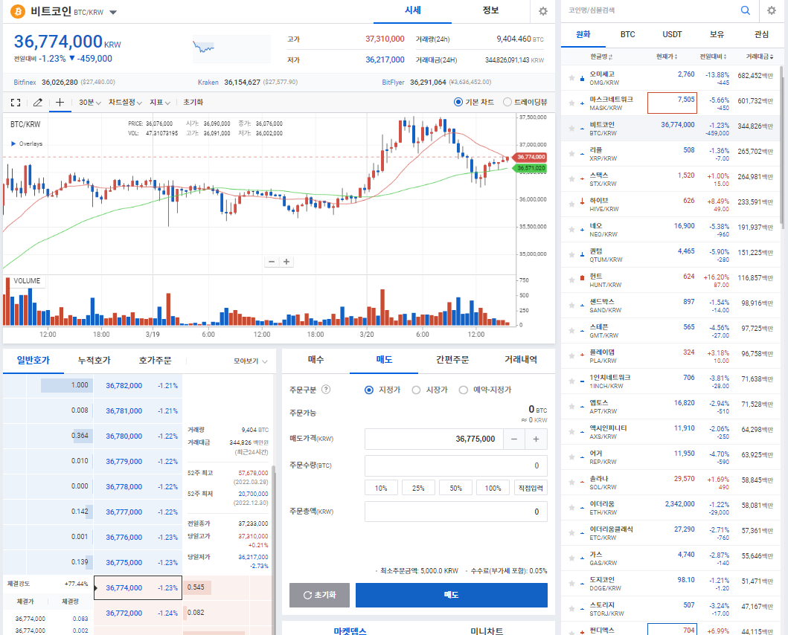Screen dimensions: 788x635
Task: Set order quantity to 100%
Action: pyautogui.click(x=493, y=488)
